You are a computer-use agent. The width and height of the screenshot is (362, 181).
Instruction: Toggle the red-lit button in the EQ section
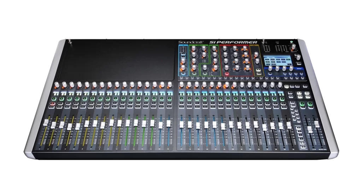tap(227, 74)
